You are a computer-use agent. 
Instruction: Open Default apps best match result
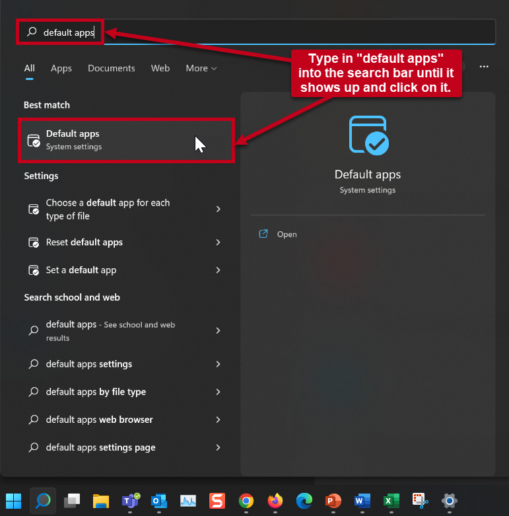point(126,140)
